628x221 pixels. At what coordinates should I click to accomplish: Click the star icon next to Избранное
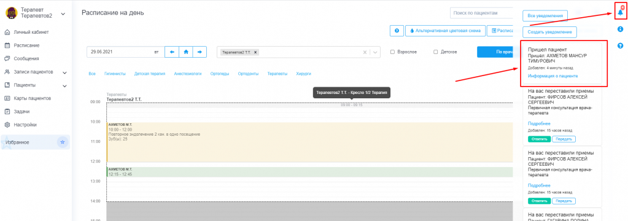pyautogui.click(x=62, y=142)
